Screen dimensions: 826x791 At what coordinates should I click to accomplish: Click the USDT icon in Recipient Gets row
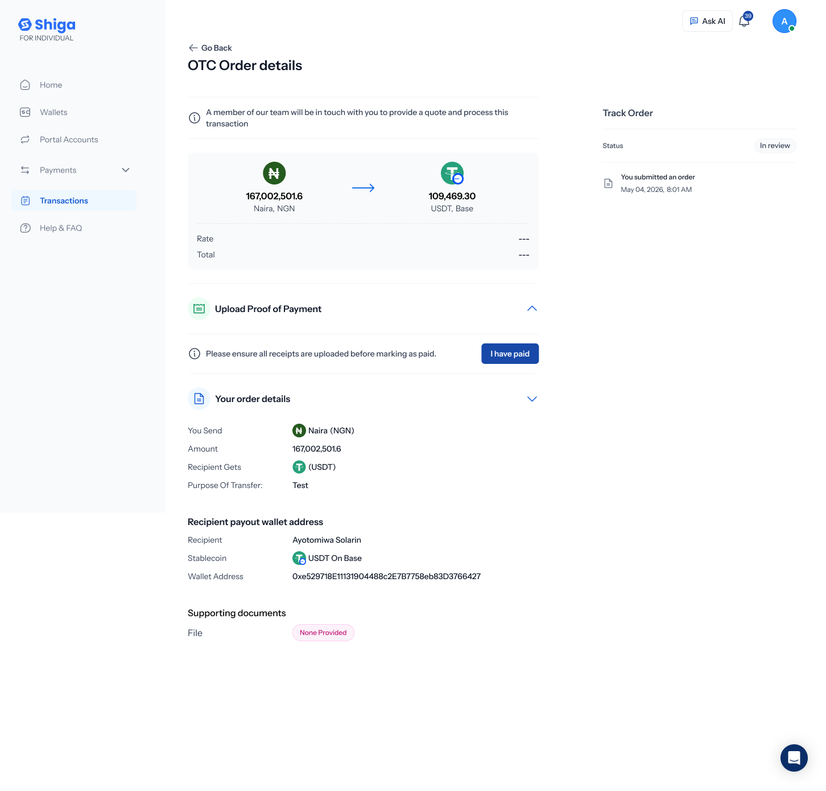coord(299,467)
